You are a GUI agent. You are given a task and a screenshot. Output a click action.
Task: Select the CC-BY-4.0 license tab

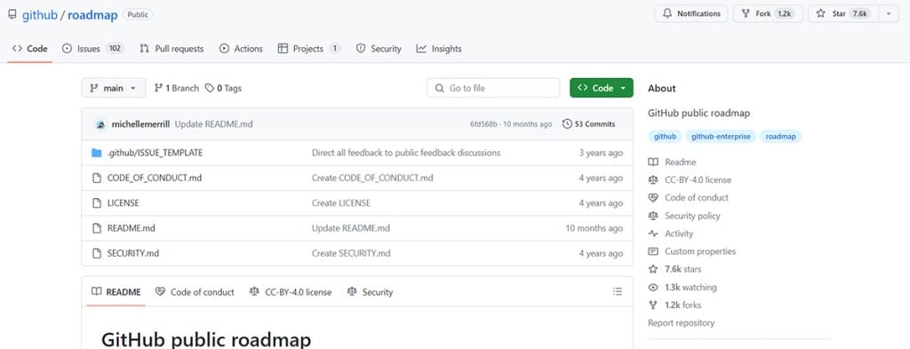tap(291, 292)
